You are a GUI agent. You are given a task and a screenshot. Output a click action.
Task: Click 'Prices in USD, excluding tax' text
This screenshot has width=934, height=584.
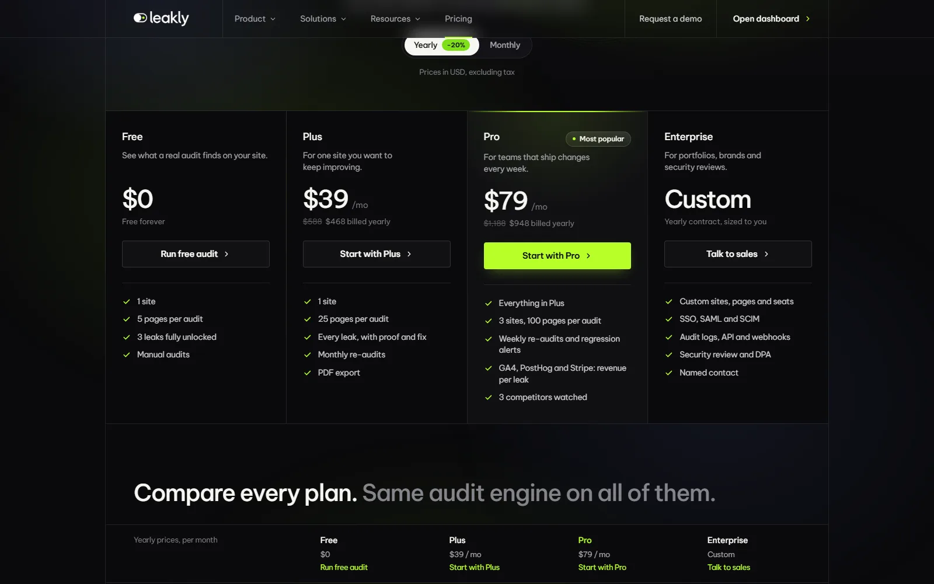[467, 72]
